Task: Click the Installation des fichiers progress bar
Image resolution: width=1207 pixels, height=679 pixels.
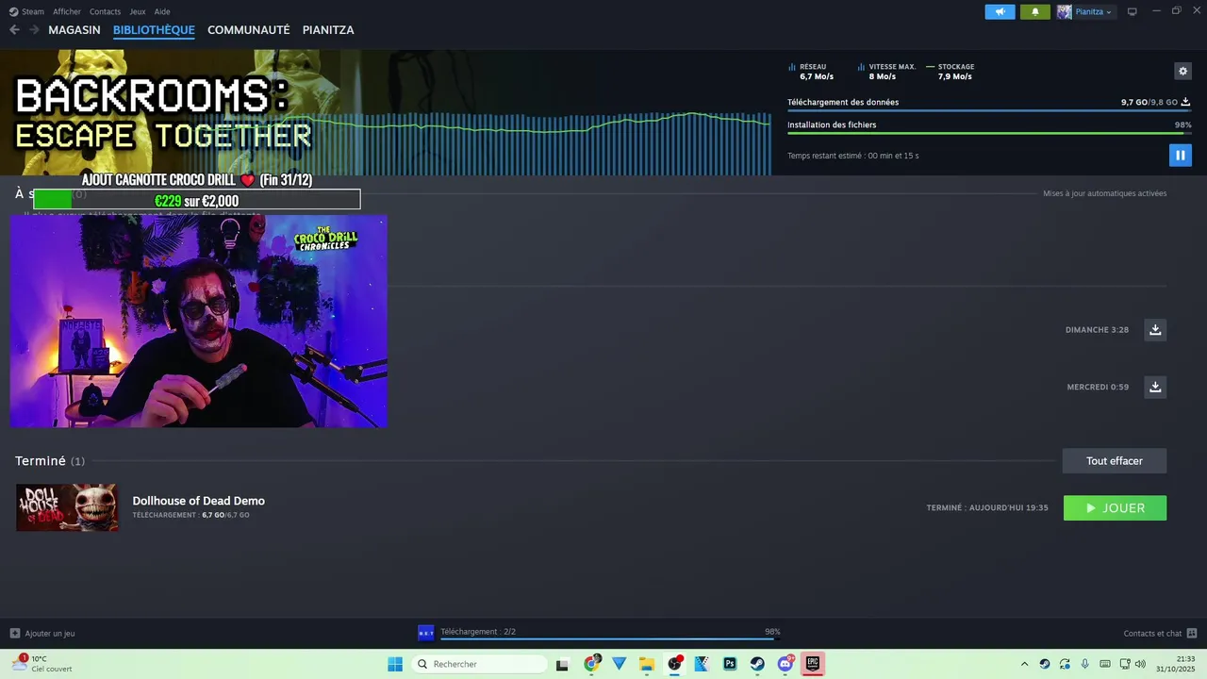Action: (x=989, y=134)
